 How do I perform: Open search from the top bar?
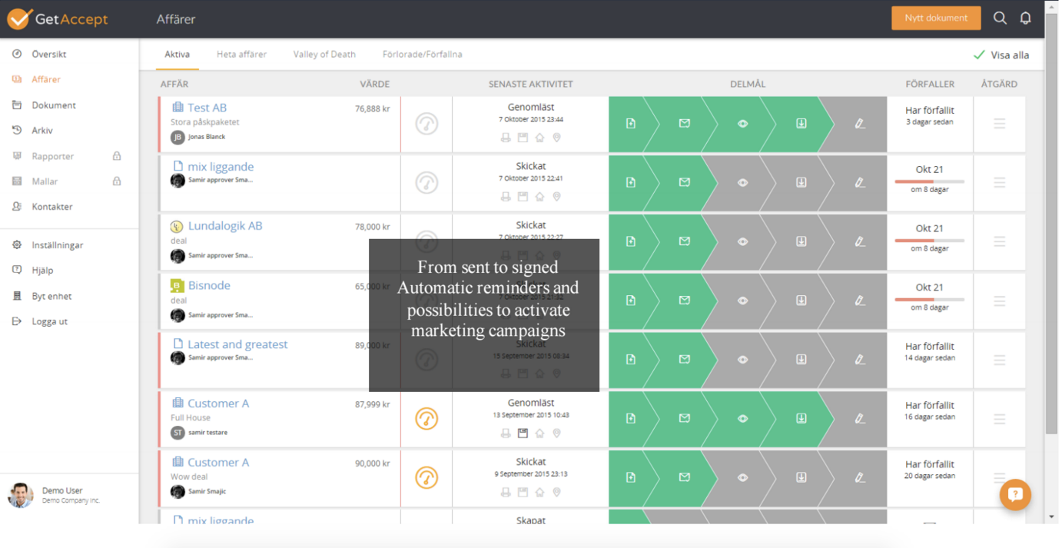click(1000, 17)
